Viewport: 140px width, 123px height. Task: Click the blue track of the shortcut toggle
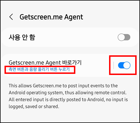click(x=121, y=65)
